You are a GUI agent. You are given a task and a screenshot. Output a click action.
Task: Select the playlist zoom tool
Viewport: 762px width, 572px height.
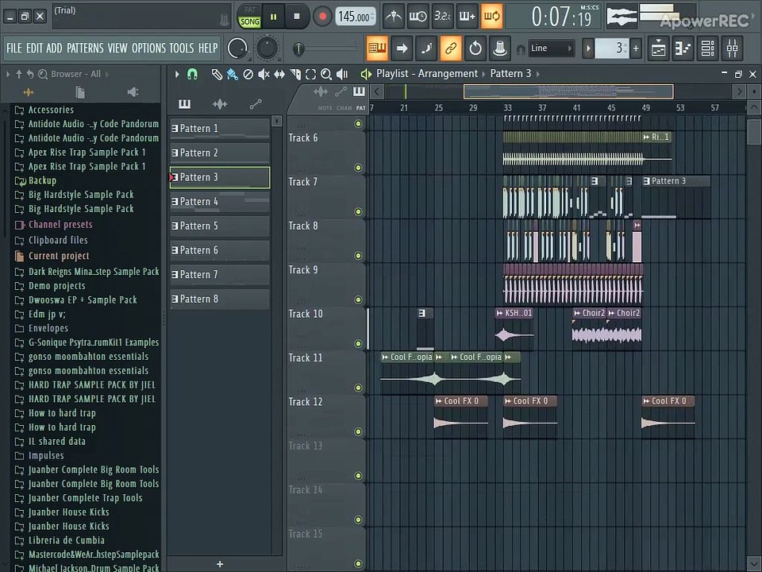(x=326, y=75)
